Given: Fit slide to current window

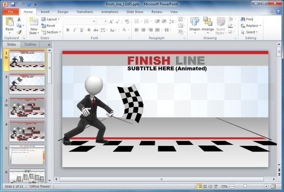Looking at the screenshot, I should (x=273, y=187).
